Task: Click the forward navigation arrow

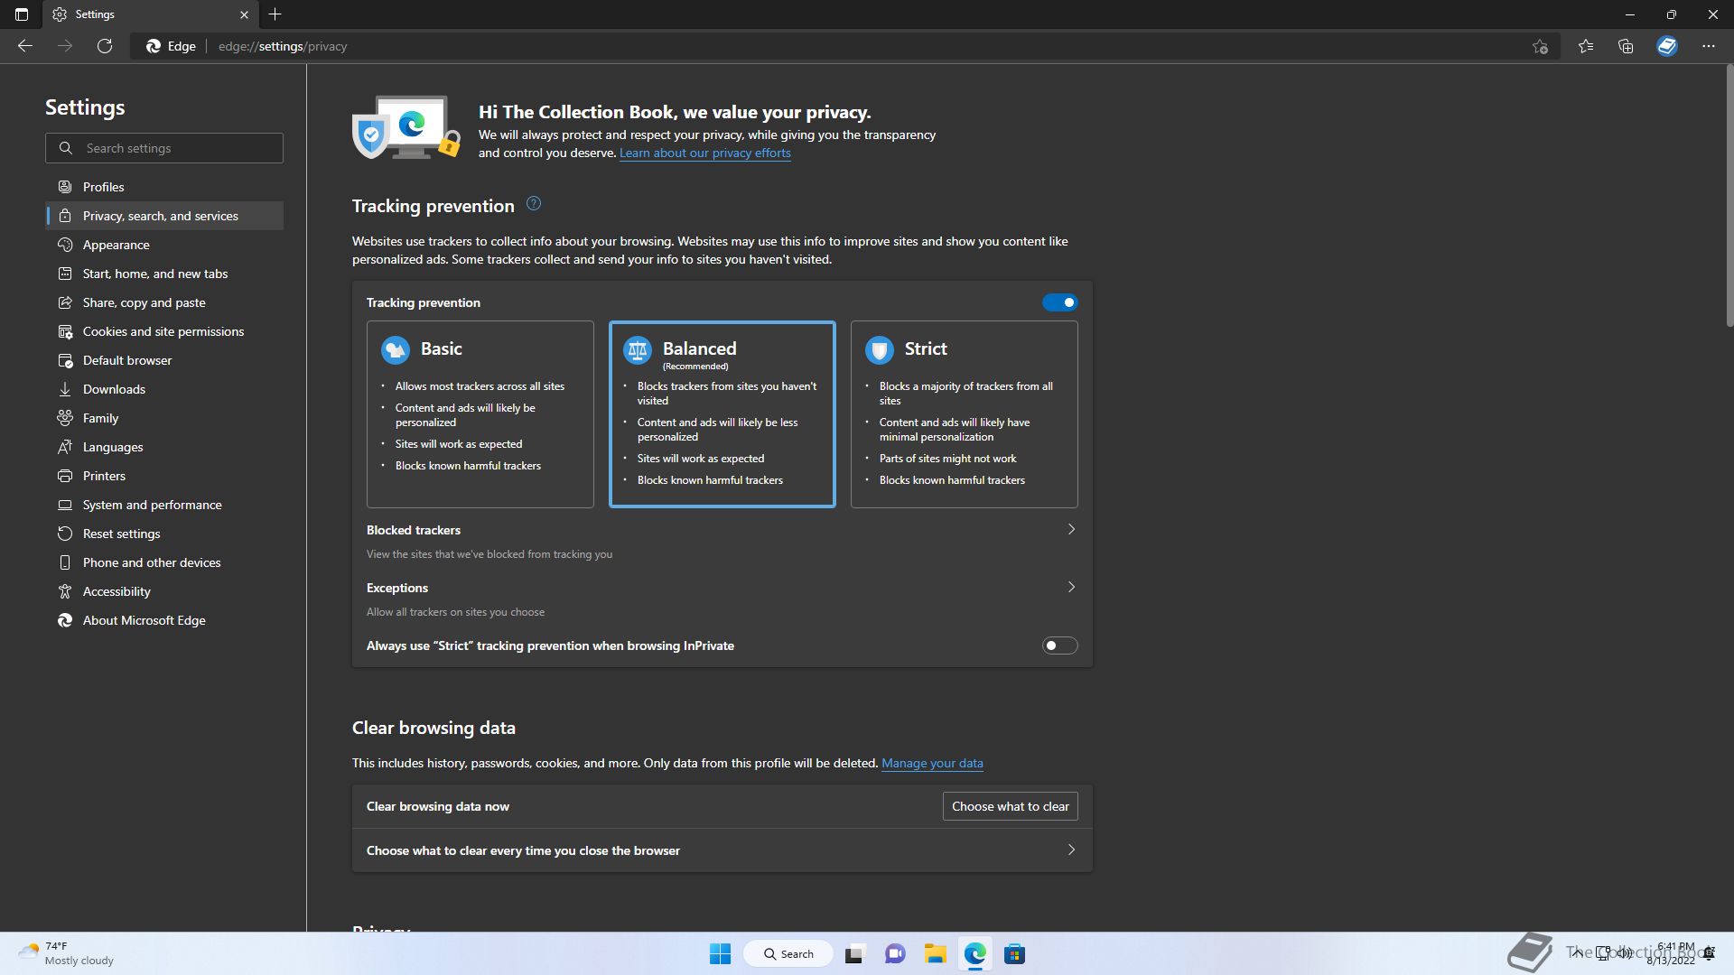Action: pos(65,46)
